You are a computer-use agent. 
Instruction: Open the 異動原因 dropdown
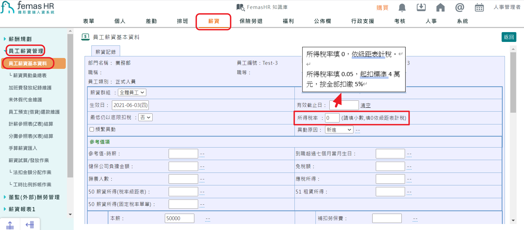coord(339,130)
